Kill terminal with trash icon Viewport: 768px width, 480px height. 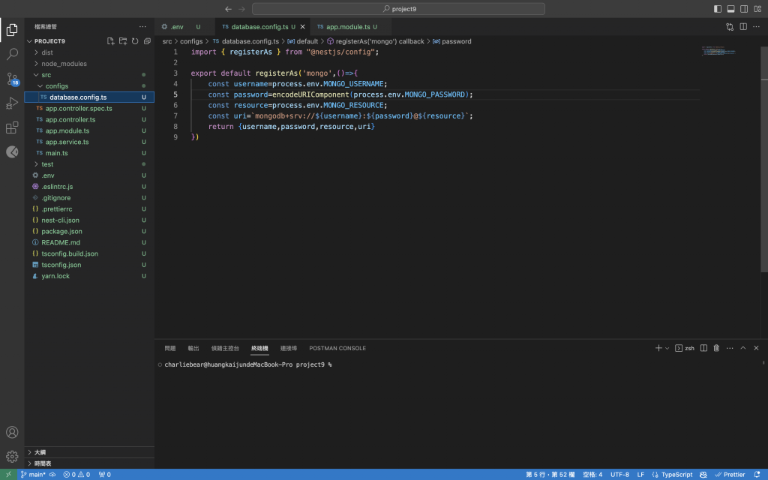pos(716,348)
